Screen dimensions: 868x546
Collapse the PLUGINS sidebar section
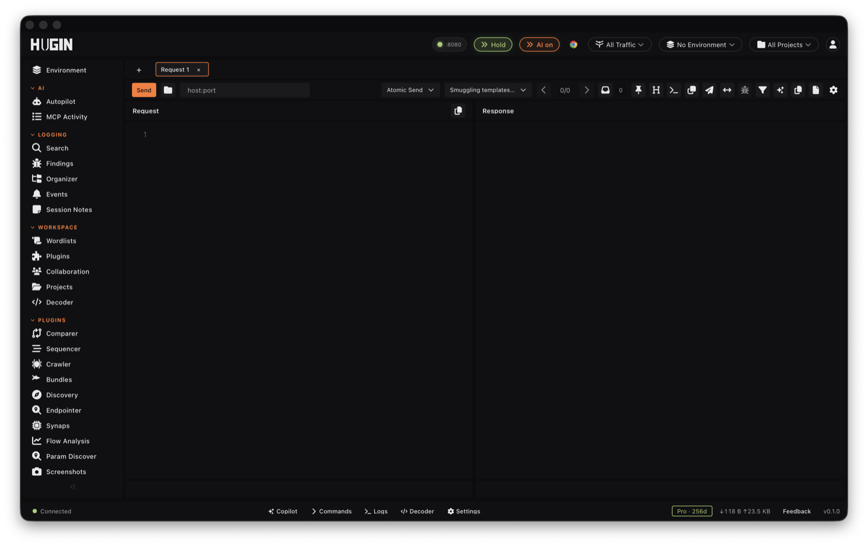pyautogui.click(x=48, y=320)
